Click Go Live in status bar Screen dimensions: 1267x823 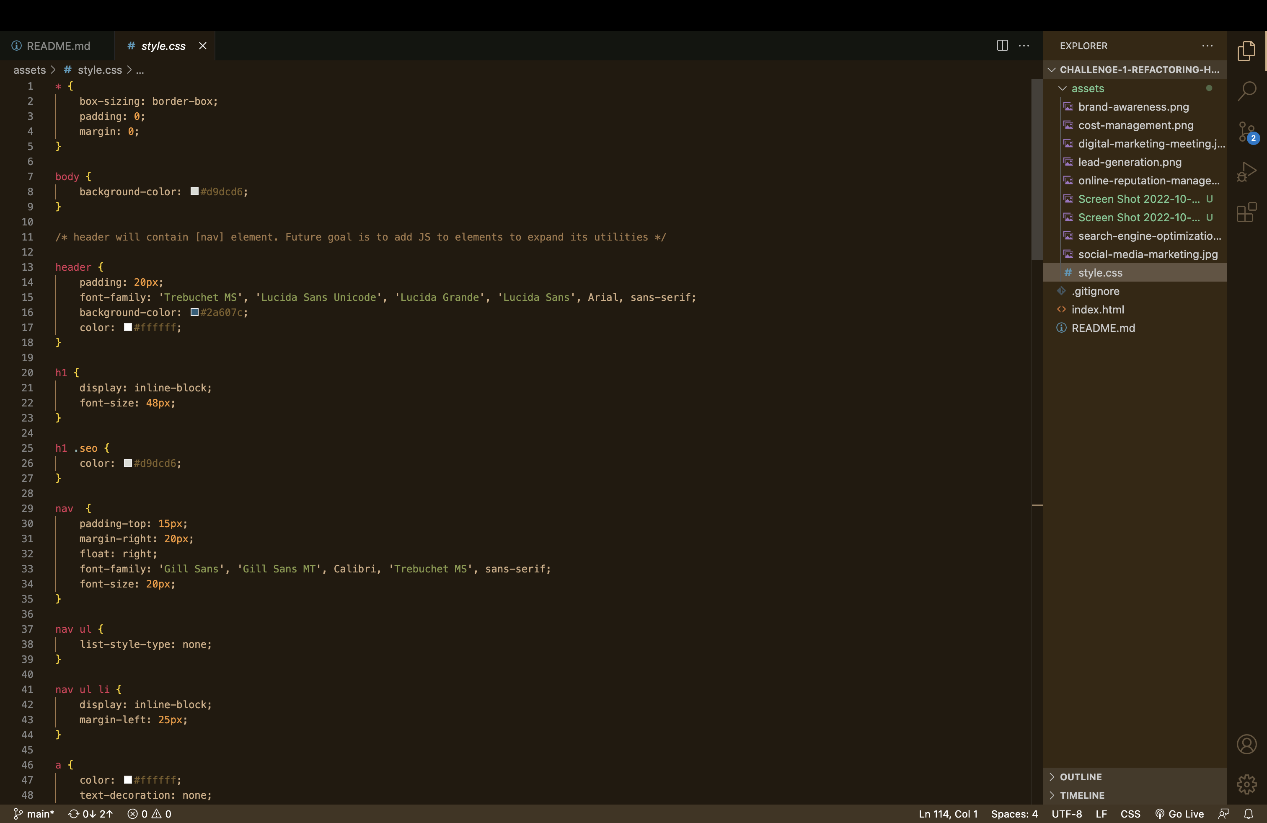click(1180, 813)
